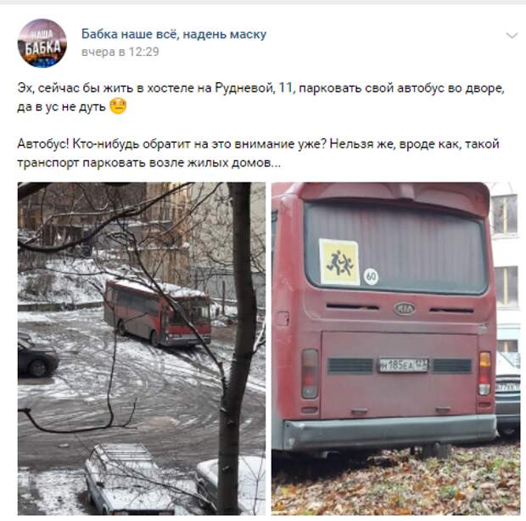Screen dimensions: 526x521
Task: Expand the post options chevron menu
Action: click(512, 36)
